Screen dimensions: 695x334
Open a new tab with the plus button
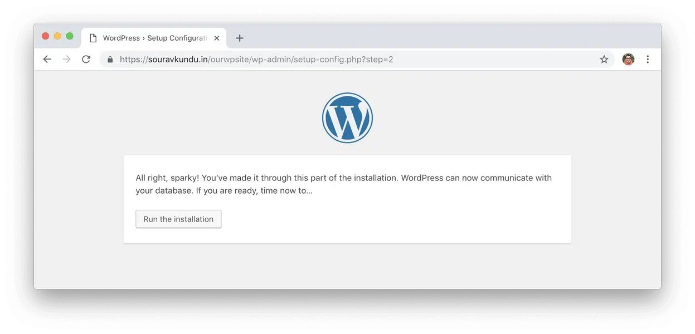tap(240, 38)
